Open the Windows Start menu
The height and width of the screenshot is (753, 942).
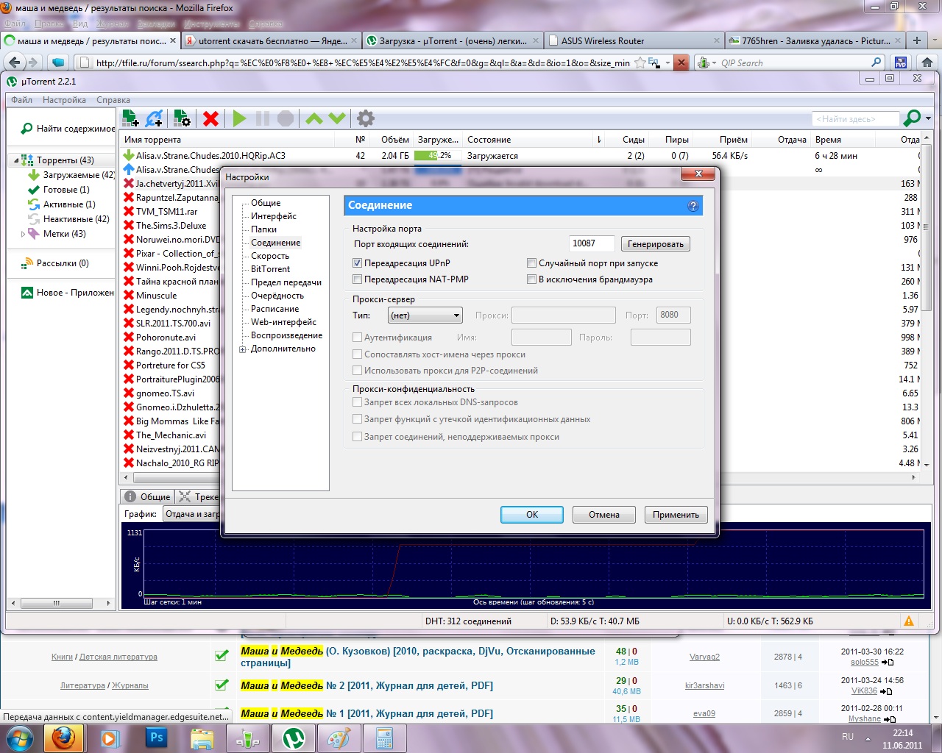pos(20,738)
